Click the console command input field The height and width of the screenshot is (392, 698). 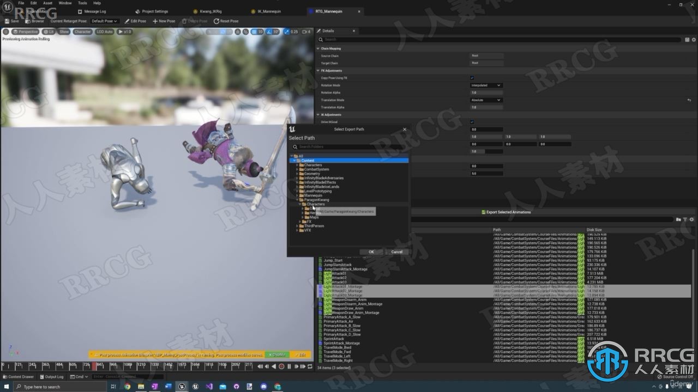(128, 377)
